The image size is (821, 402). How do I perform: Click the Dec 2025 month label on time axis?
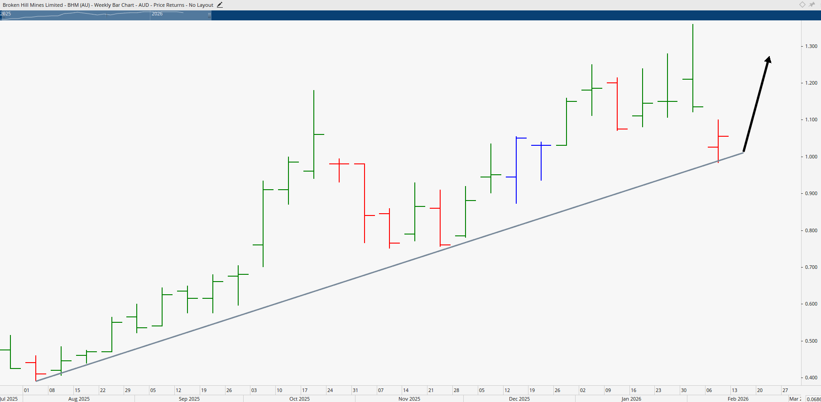click(519, 399)
